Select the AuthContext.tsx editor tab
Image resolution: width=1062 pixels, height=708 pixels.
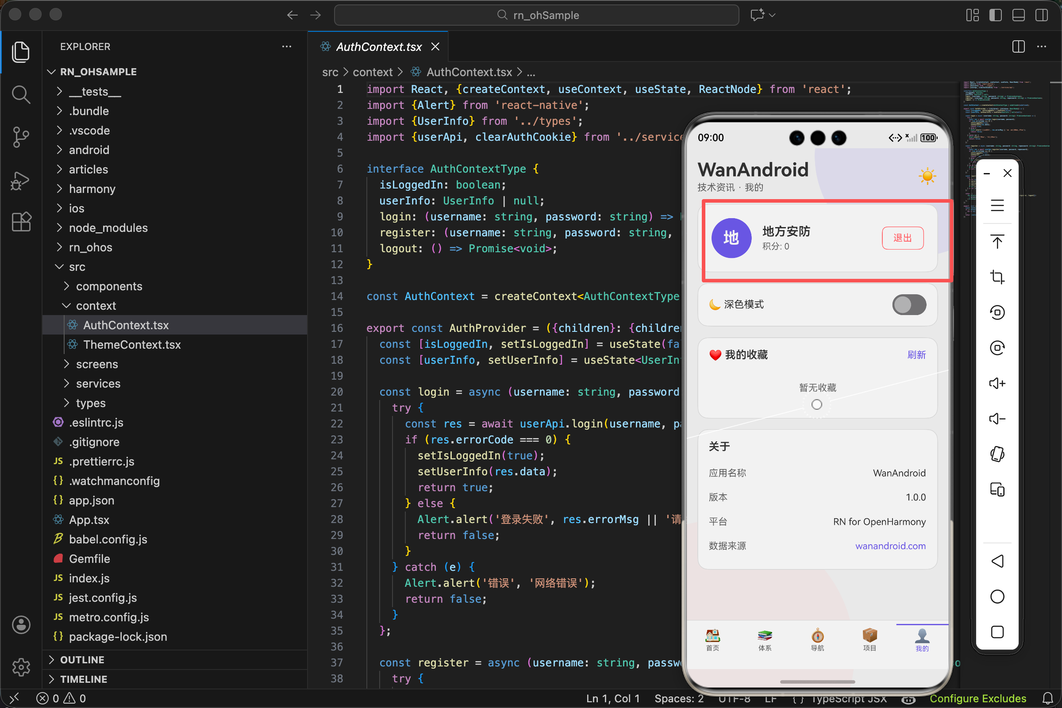pos(378,47)
